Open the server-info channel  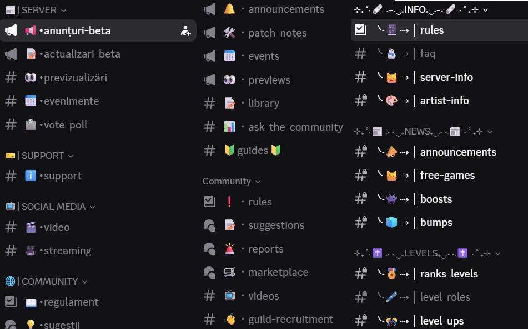coord(444,77)
